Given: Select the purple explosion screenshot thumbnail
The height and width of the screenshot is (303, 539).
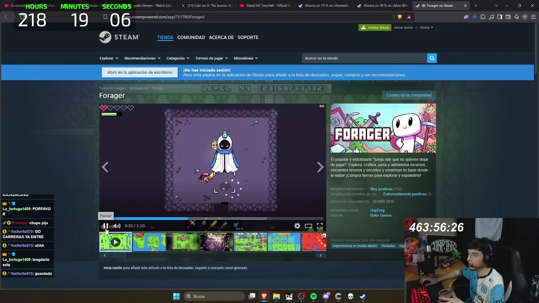Looking at the screenshot, I should tap(216, 242).
